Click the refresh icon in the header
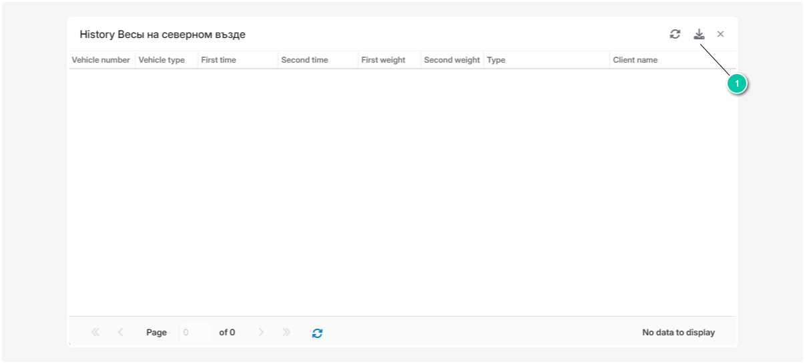805x364 pixels. (x=675, y=34)
